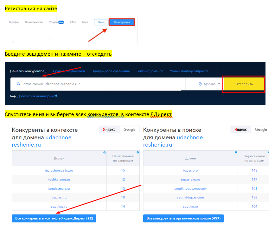This screenshot has width=275, height=225.
Task: Switch to Умный подбор запросов tab
Action: coord(189,71)
